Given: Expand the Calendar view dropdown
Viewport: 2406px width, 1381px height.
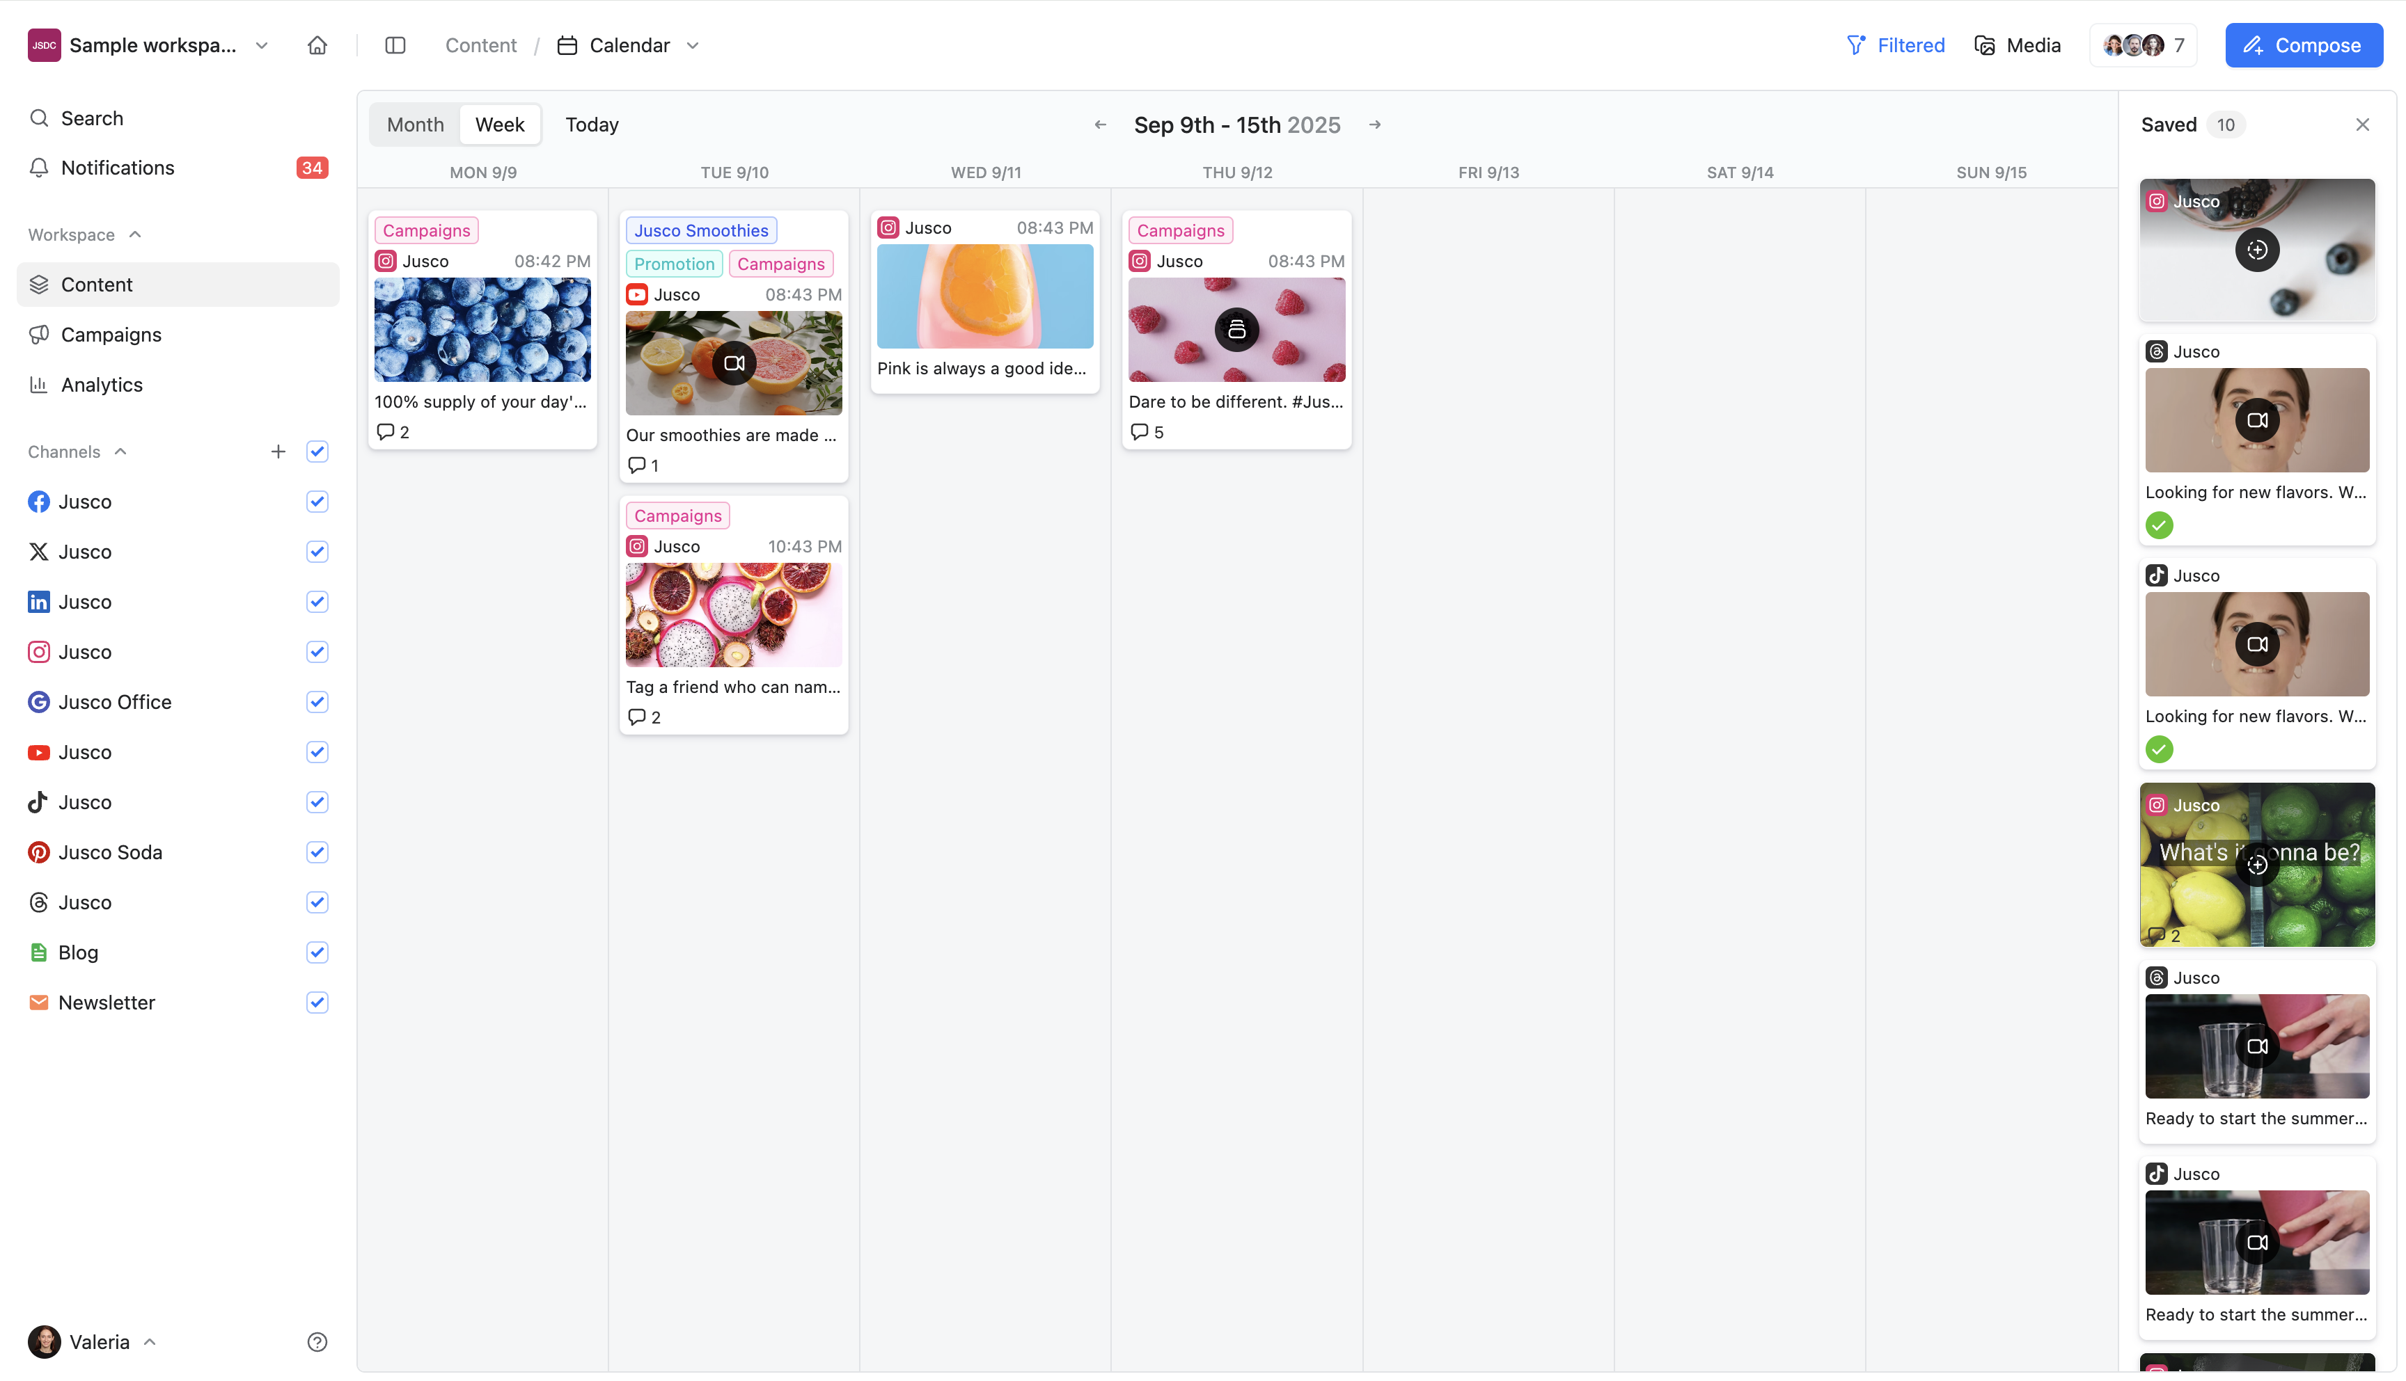Looking at the screenshot, I should tap(693, 45).
